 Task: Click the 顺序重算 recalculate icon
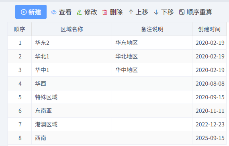182,12
